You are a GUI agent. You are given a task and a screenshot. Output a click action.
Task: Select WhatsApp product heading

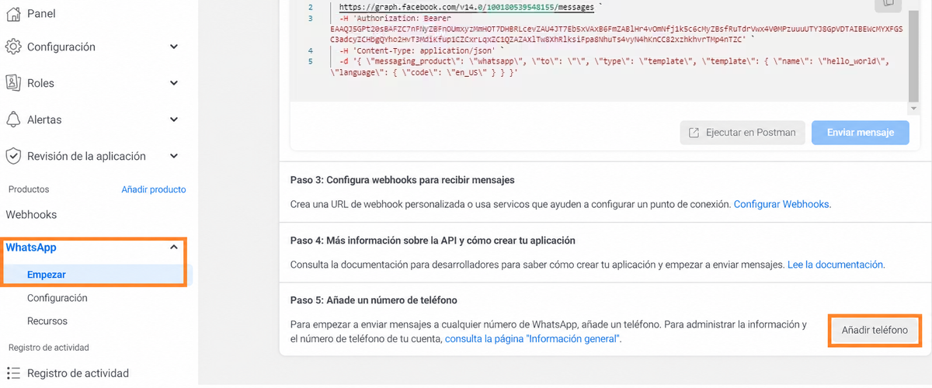coord(31,248)
